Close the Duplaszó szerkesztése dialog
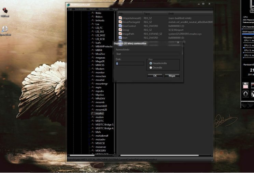254x173 pixels. [178, 42]
